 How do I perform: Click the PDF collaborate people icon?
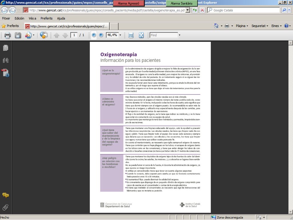coord(28,35)
